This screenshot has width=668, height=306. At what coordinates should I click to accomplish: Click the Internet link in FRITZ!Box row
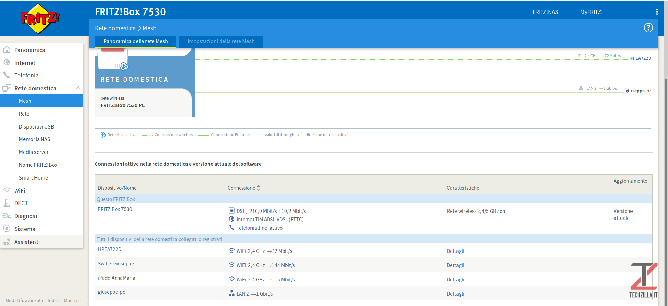[x=245, y=219]
